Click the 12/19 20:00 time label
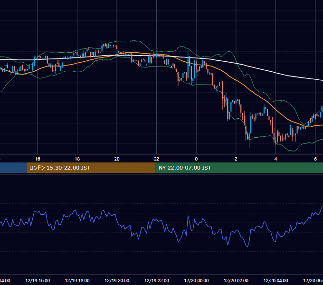This screenshot has height=285, width=323. 117,280
